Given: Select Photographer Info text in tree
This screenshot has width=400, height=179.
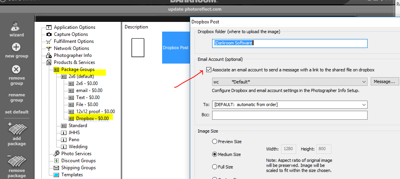Looking at the screenshot, I should tap(73, 55).
